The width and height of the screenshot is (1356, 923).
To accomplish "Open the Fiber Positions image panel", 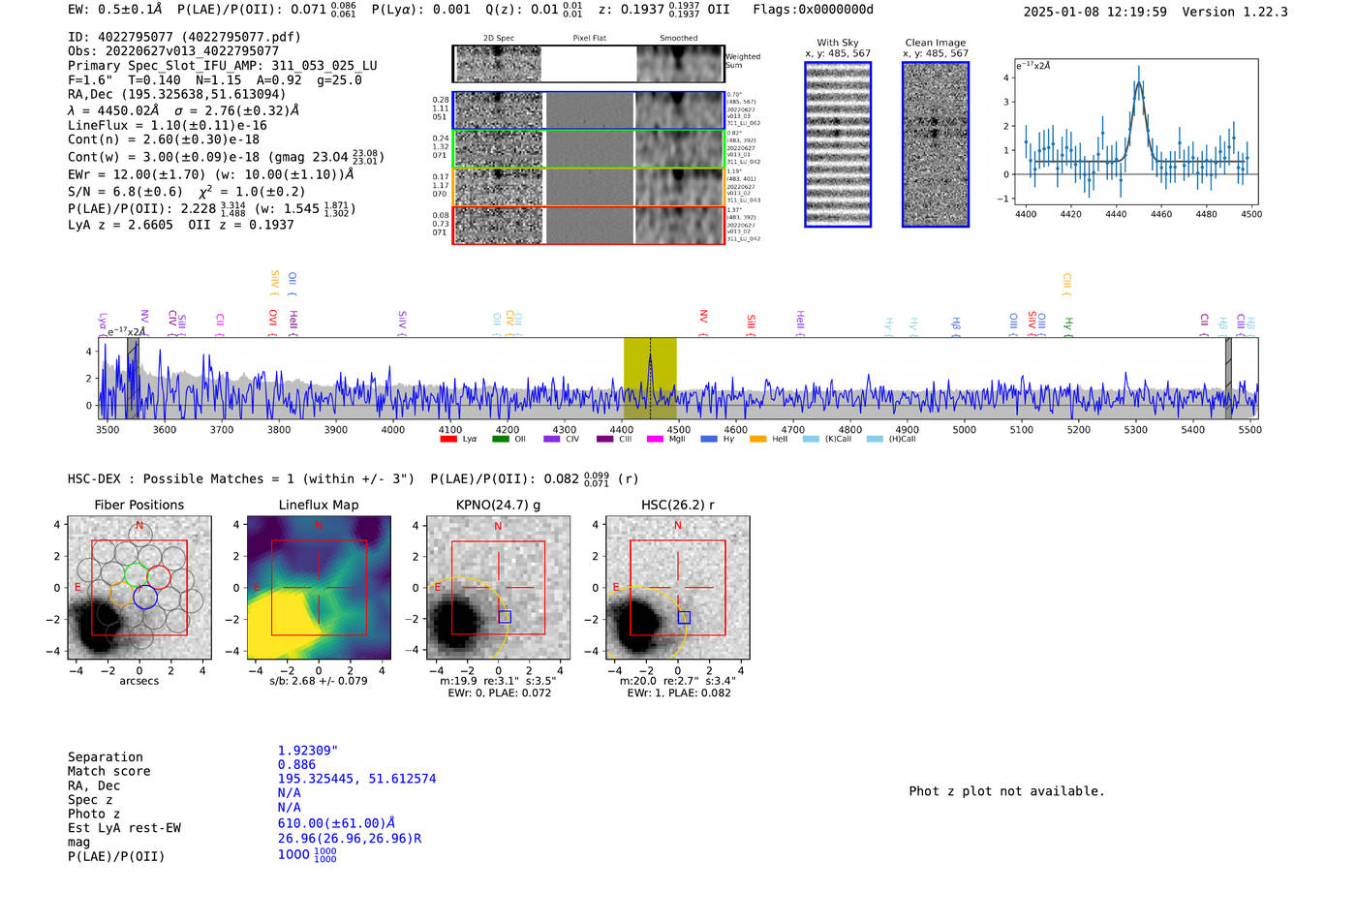I will coord(139,588).
